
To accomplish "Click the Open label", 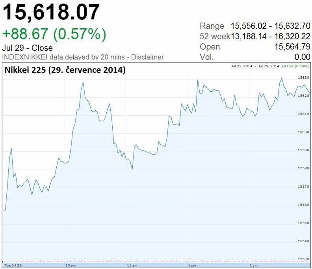I will [210, 47].
